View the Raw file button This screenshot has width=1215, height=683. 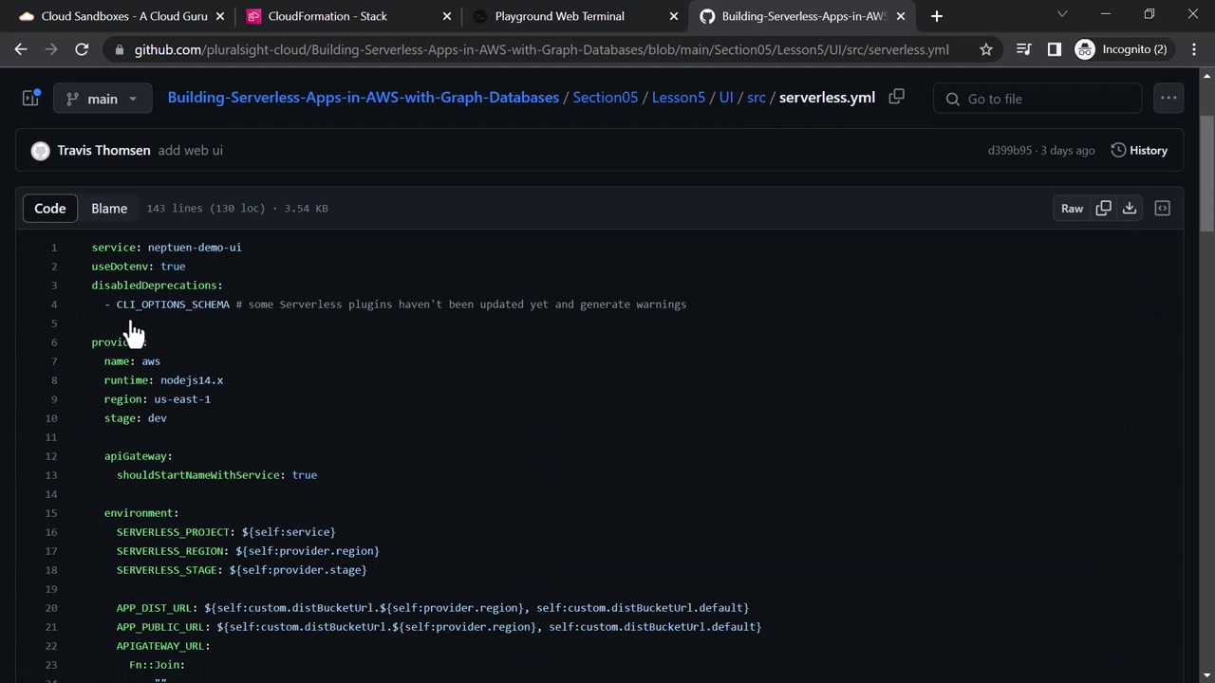(x=1072, y=208)
